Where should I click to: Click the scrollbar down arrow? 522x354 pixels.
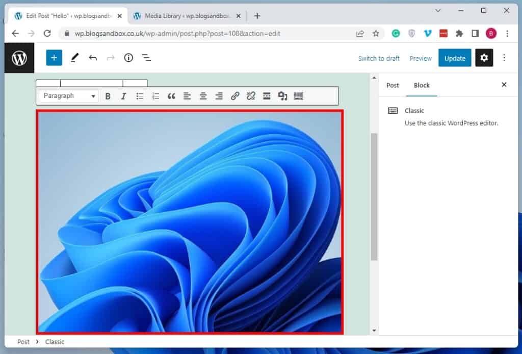[374, 331]
